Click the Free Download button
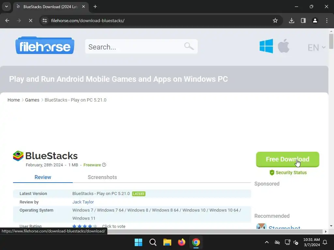Screen dimensions: 334x250 pyautogui.click(x=288, y=159)
